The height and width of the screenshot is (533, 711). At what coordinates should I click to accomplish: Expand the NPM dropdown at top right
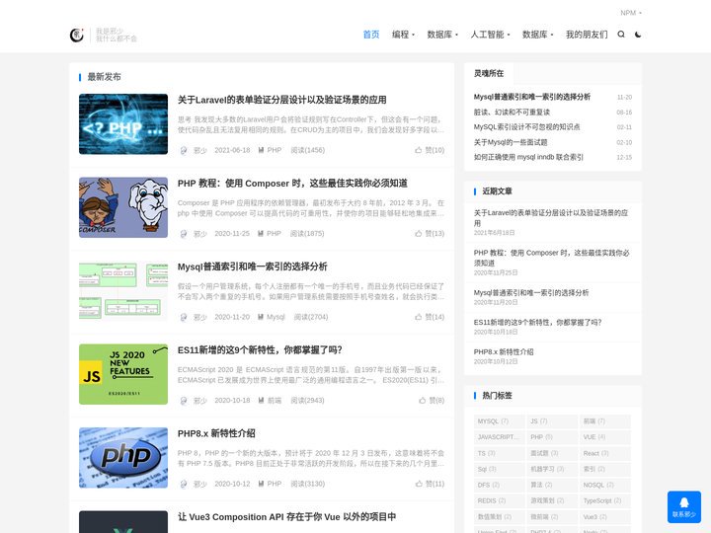point(631,13)
